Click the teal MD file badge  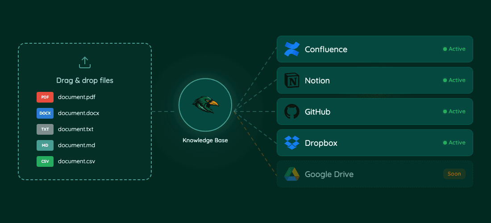[45, 145]
